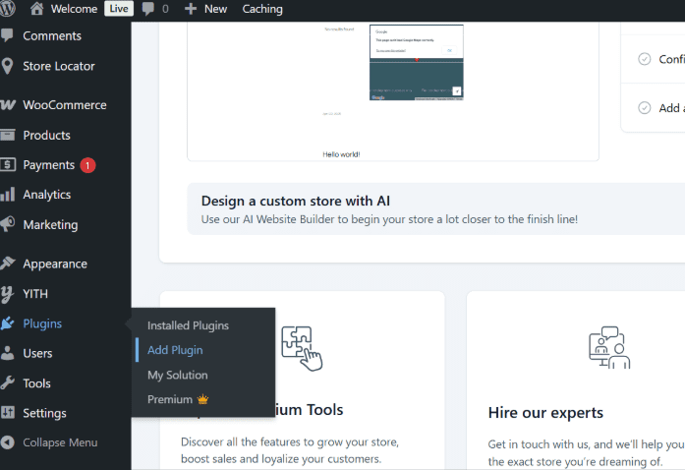Click the Hire our experts heading
Screen dimensions: 685x470
tap(545, 413)
